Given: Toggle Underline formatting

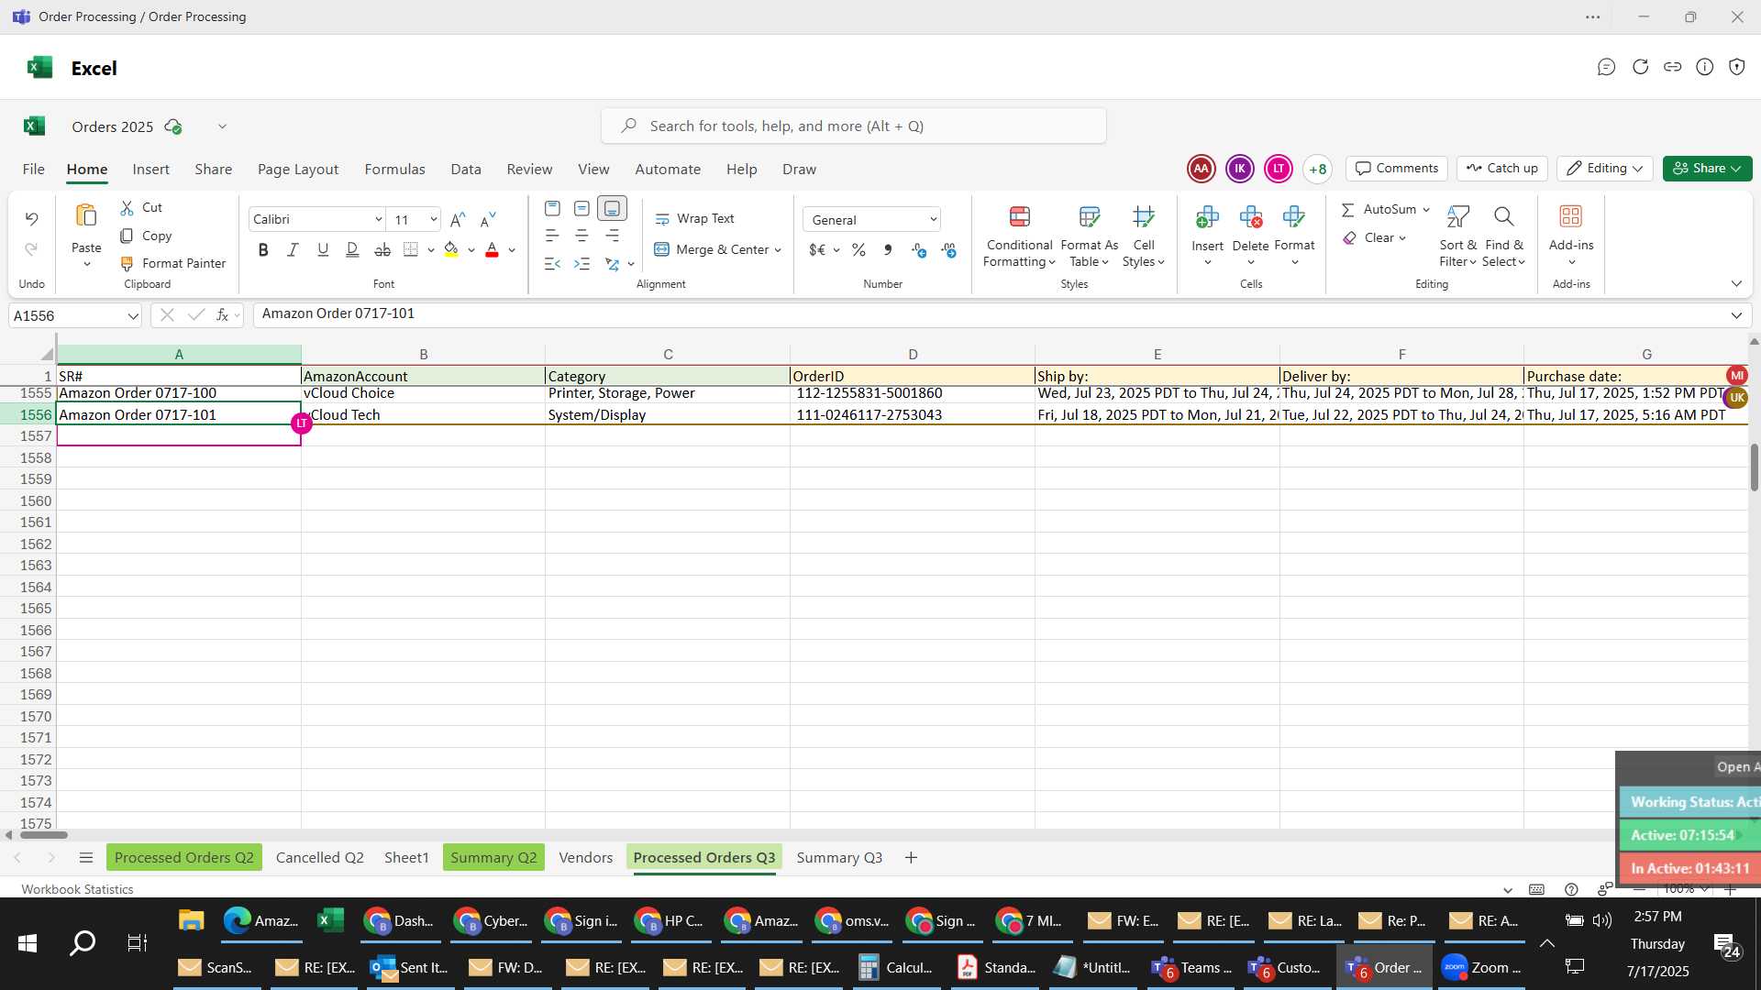Looking at the screenshot, I should [x=322, y=249].
